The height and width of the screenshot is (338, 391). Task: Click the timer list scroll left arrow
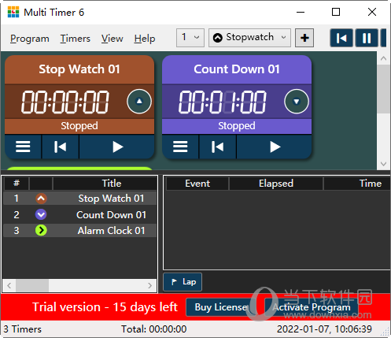point(9,285)
